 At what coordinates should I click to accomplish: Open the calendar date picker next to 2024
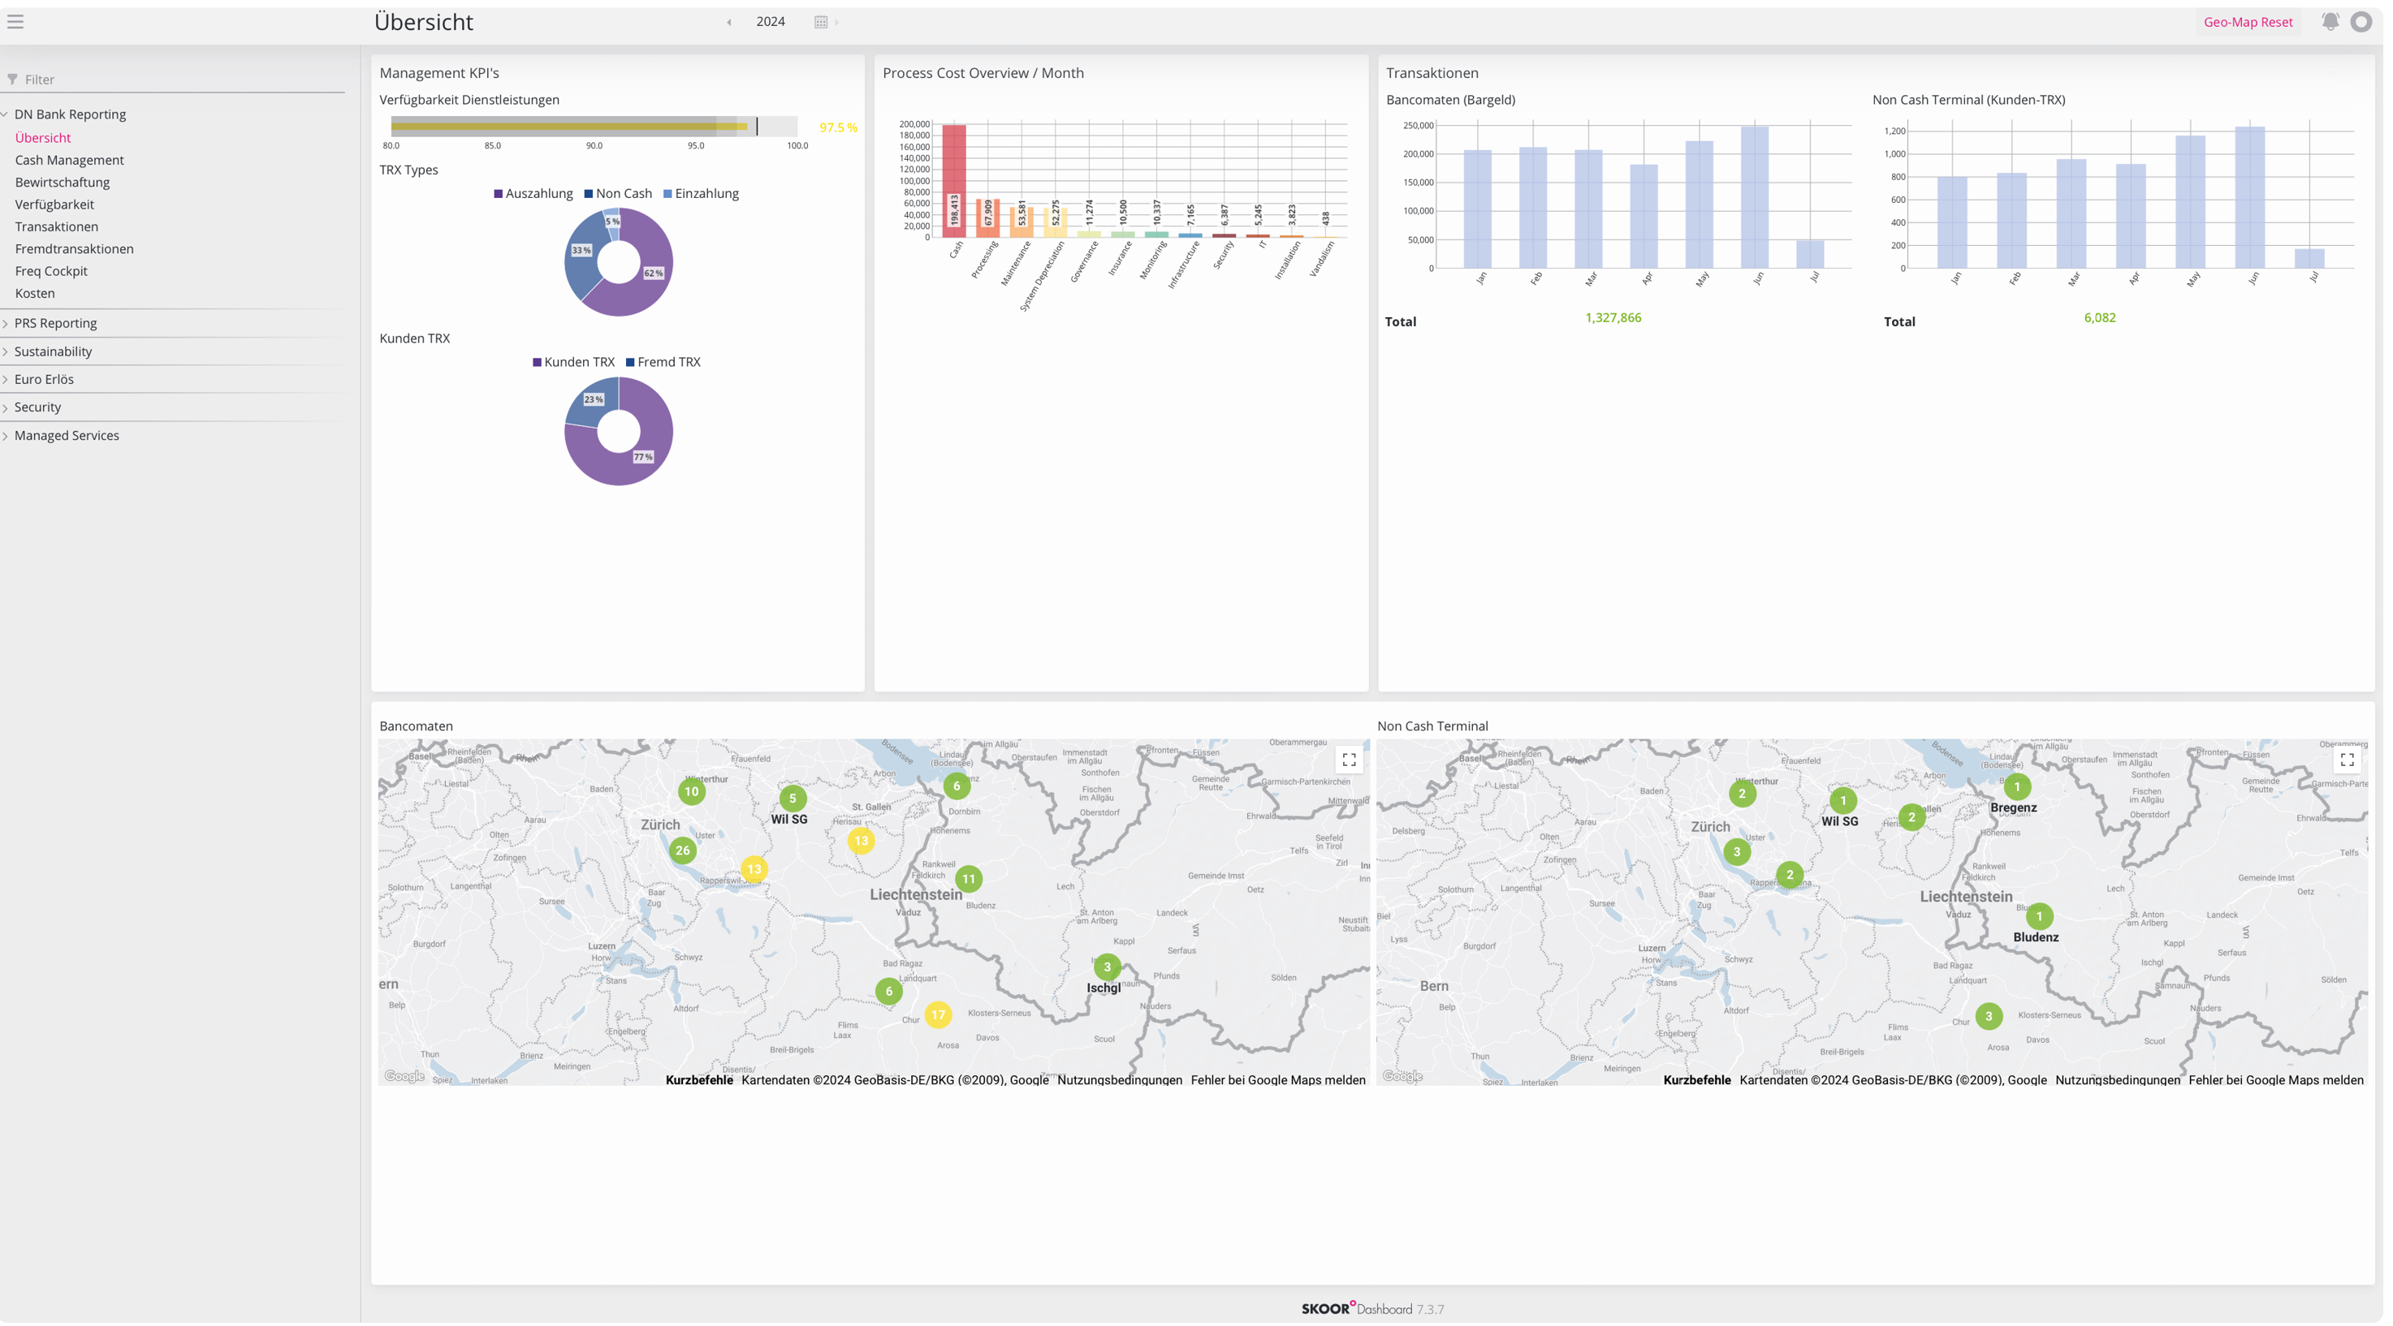tap(821, 20)
